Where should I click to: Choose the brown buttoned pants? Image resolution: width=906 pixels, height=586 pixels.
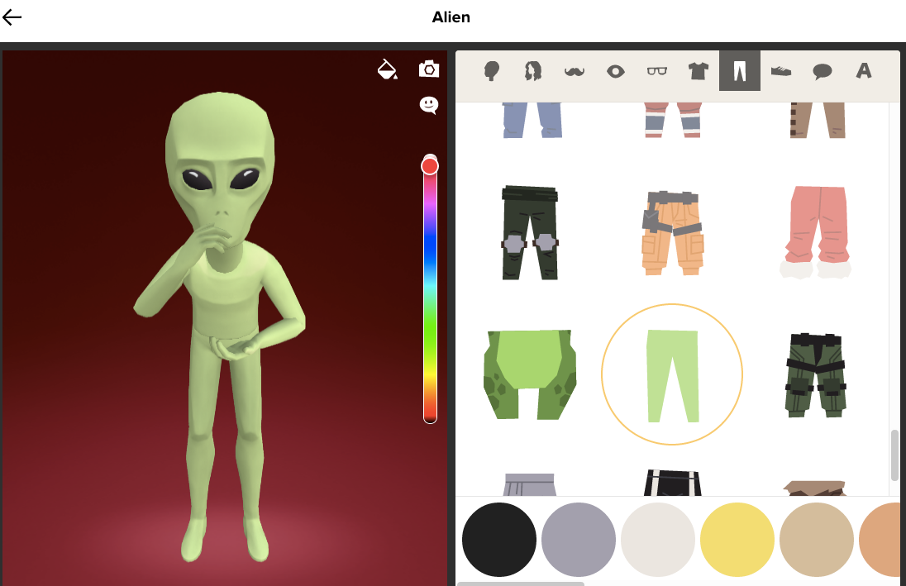tap(817, 120)
